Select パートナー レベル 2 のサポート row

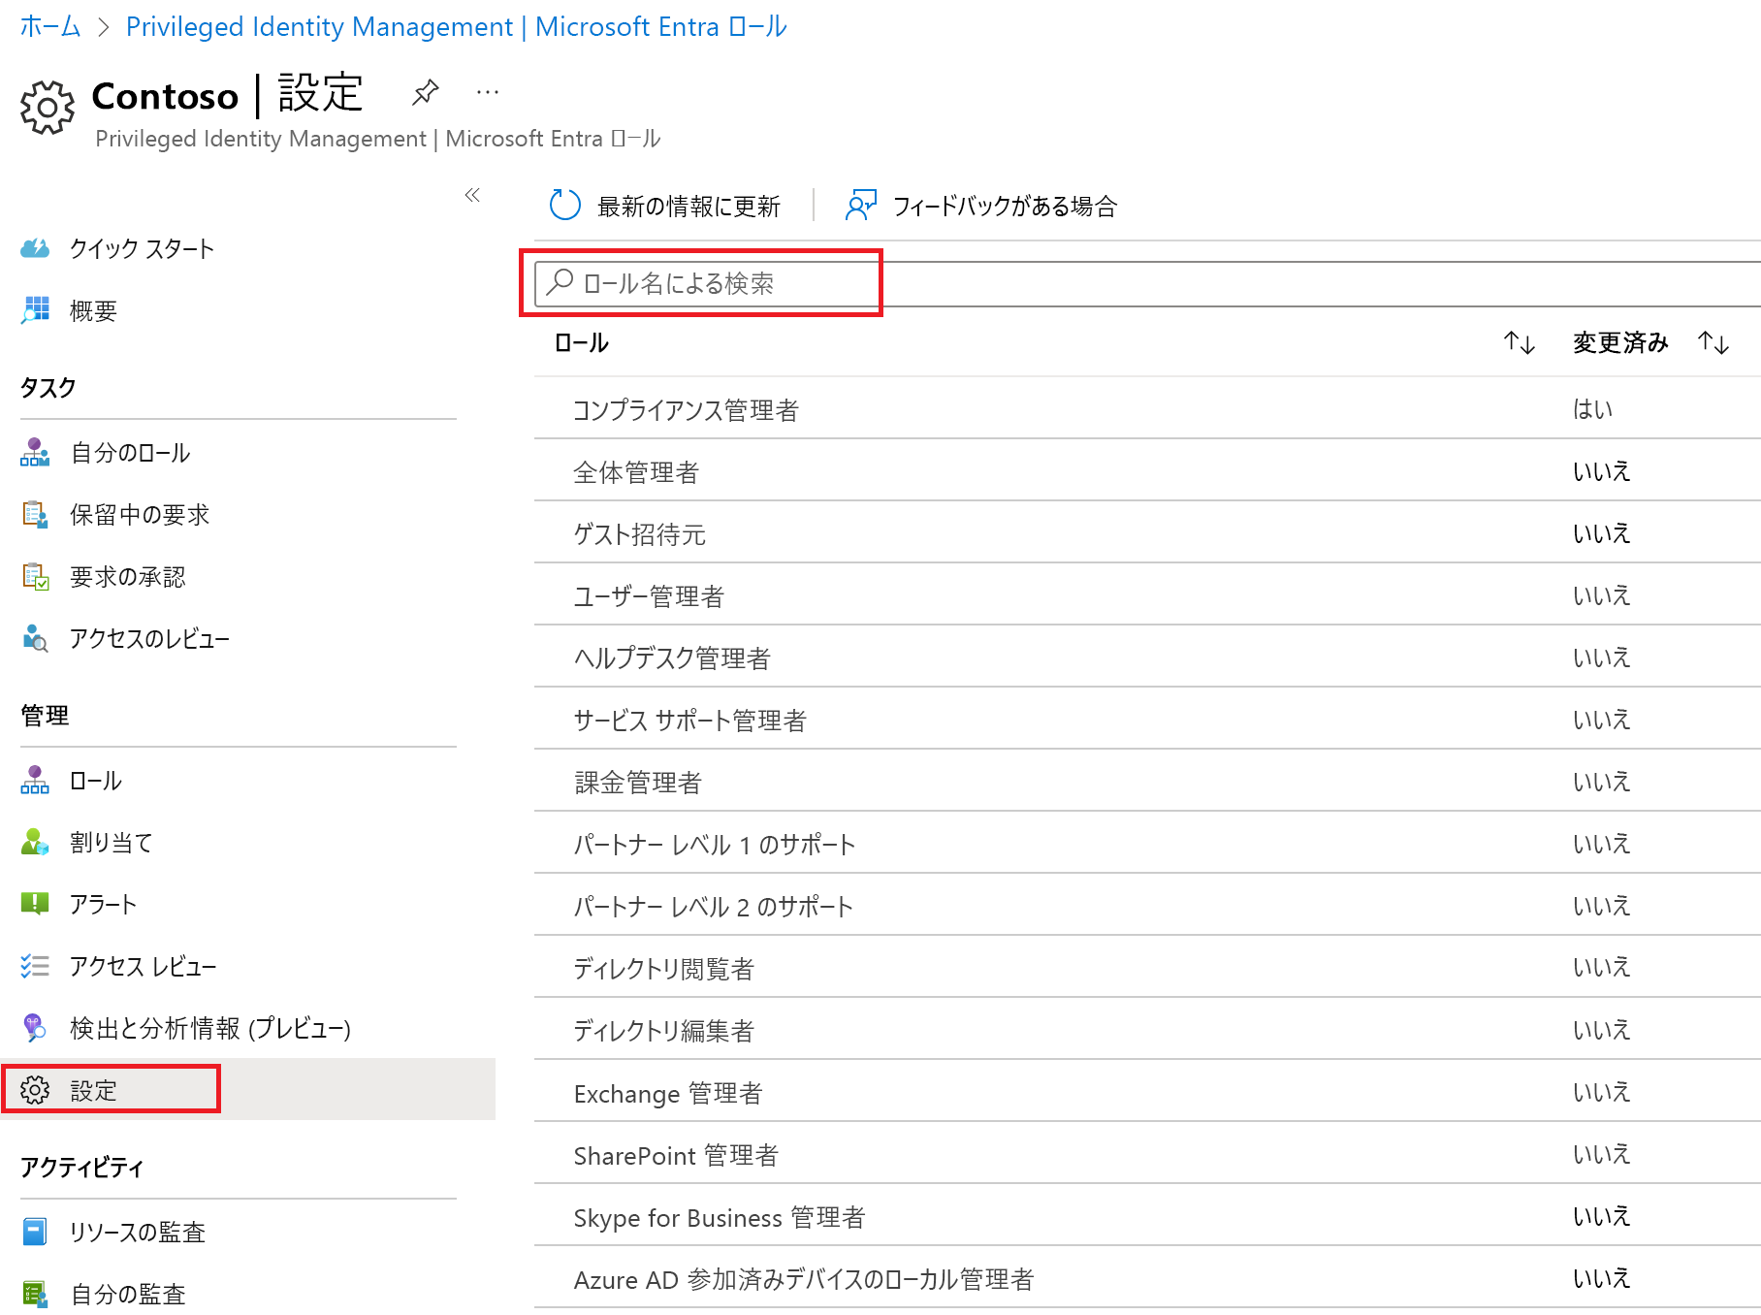point(1147,905)
